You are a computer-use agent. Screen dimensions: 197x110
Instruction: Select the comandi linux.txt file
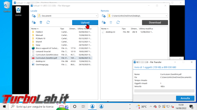click(62, 51)
